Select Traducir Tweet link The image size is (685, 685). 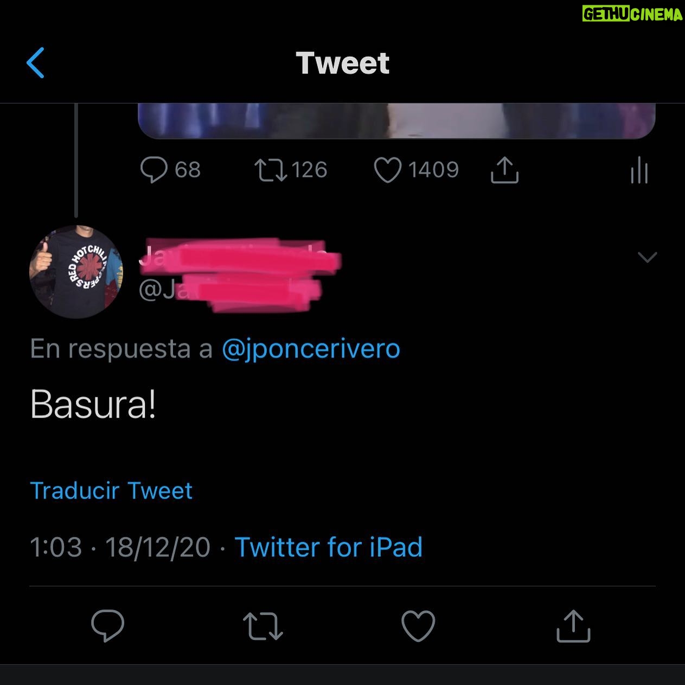111,491
